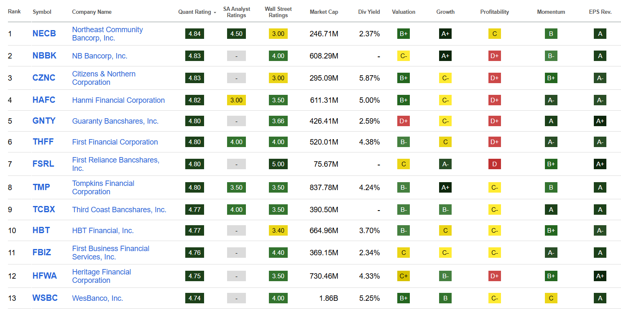Click the Market Cap column header

click(324, 12)
